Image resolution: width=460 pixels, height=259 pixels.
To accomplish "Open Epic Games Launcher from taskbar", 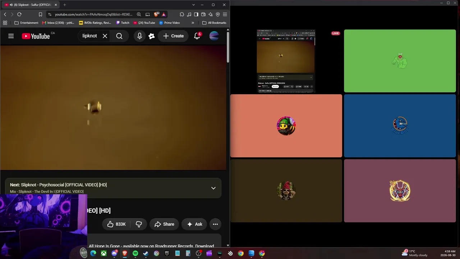I will pos(167,253).
